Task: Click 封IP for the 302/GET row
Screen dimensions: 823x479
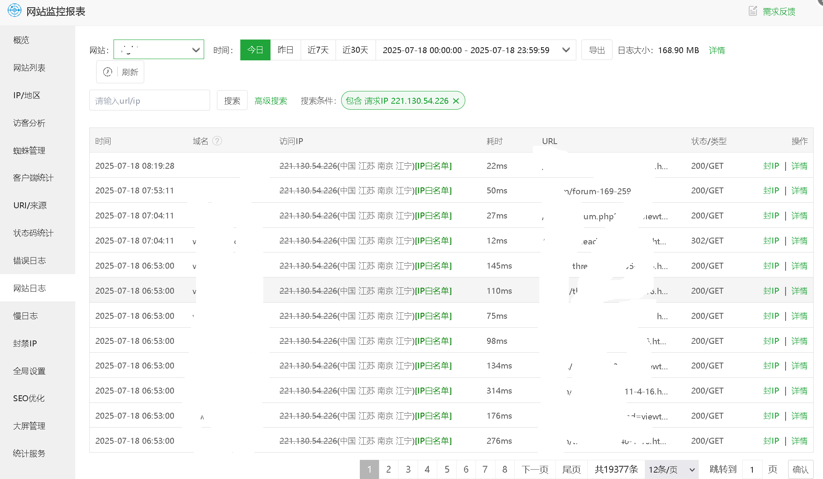Action: 771,241
